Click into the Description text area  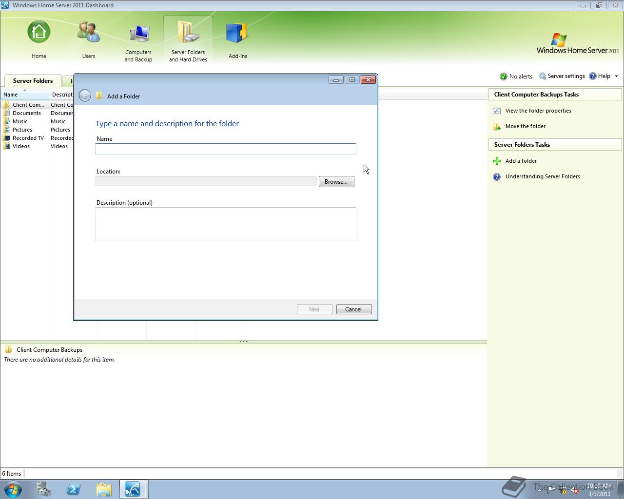pos(226,224)
